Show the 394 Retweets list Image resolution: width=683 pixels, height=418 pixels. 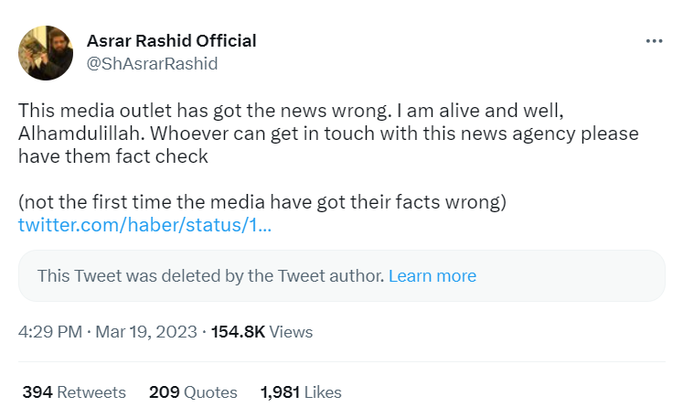[x=74, y=392]
